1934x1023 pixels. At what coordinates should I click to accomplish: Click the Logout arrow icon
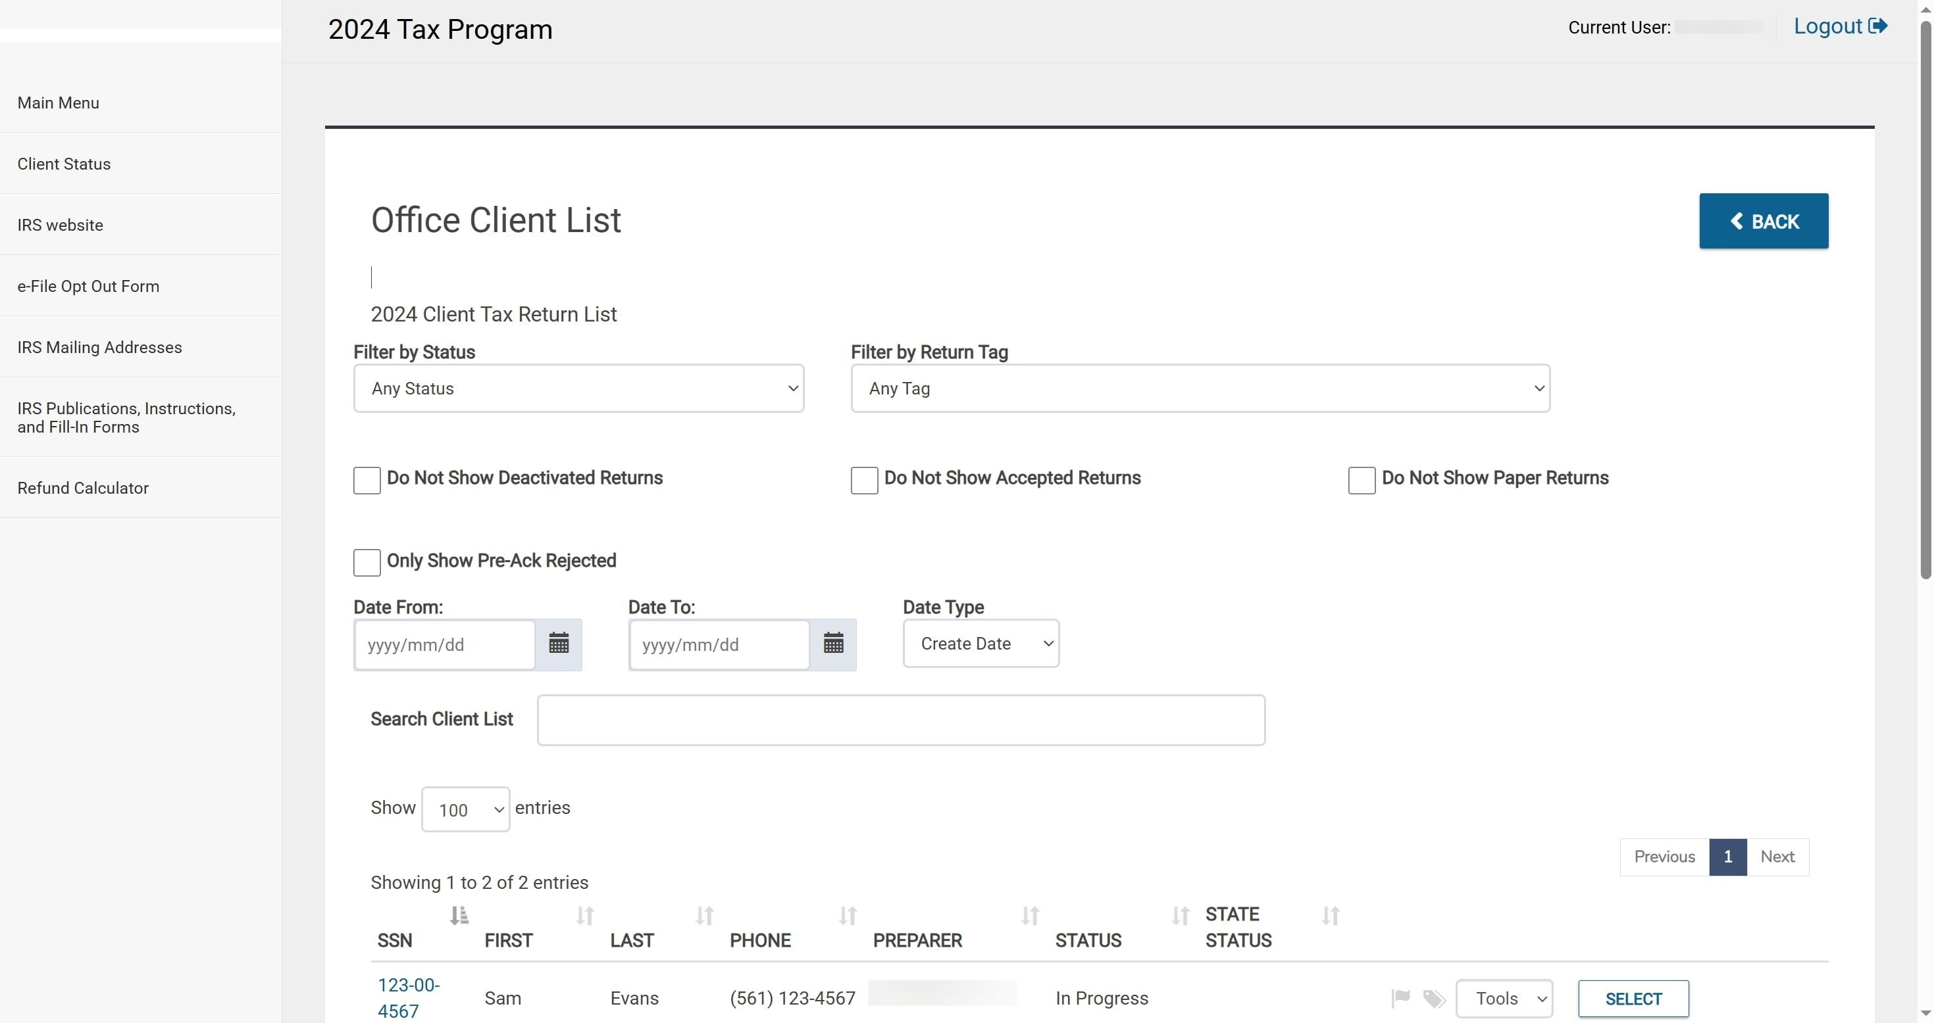pos(1877,26)
